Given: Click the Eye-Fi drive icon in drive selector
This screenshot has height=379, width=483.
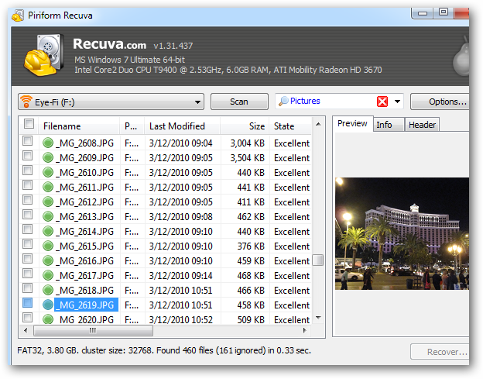Looking at the screenshot, I should (x=27, y=102).
